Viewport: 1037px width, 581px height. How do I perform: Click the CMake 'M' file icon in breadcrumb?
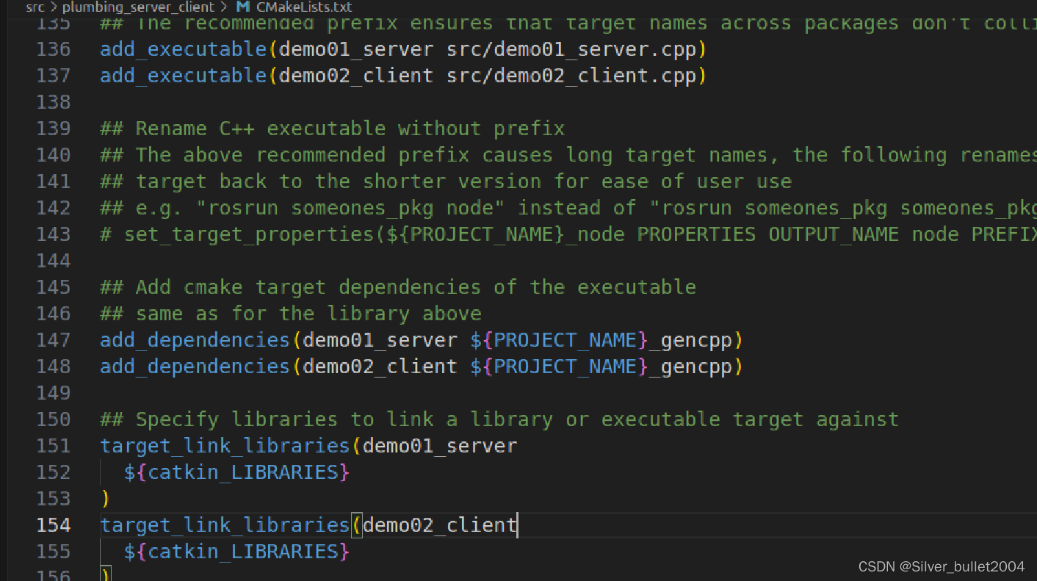(x=243, y=7)
